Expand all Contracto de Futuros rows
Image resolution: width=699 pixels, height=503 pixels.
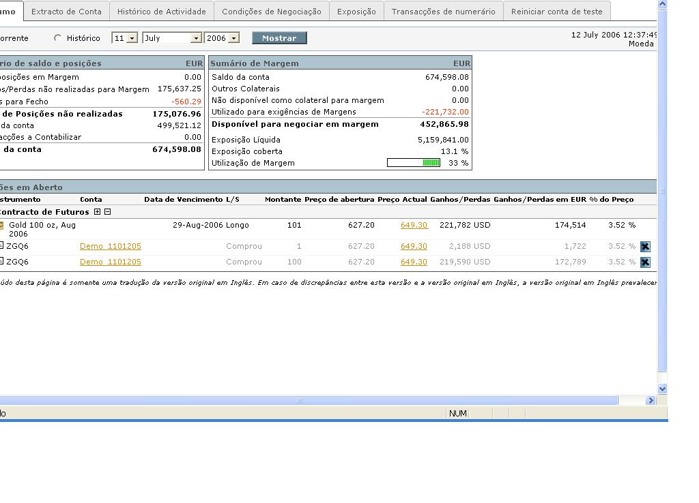97,212
